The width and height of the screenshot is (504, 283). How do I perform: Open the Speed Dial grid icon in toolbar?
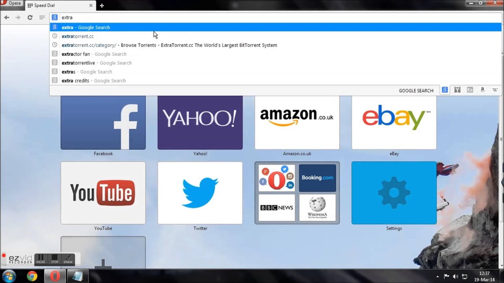point(42,17)
